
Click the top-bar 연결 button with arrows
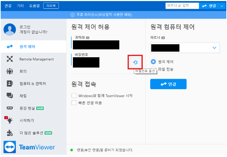click(209, 6)
